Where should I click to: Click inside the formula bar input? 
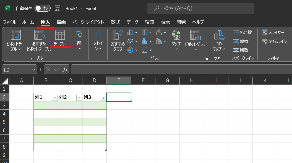coord(181,70)
